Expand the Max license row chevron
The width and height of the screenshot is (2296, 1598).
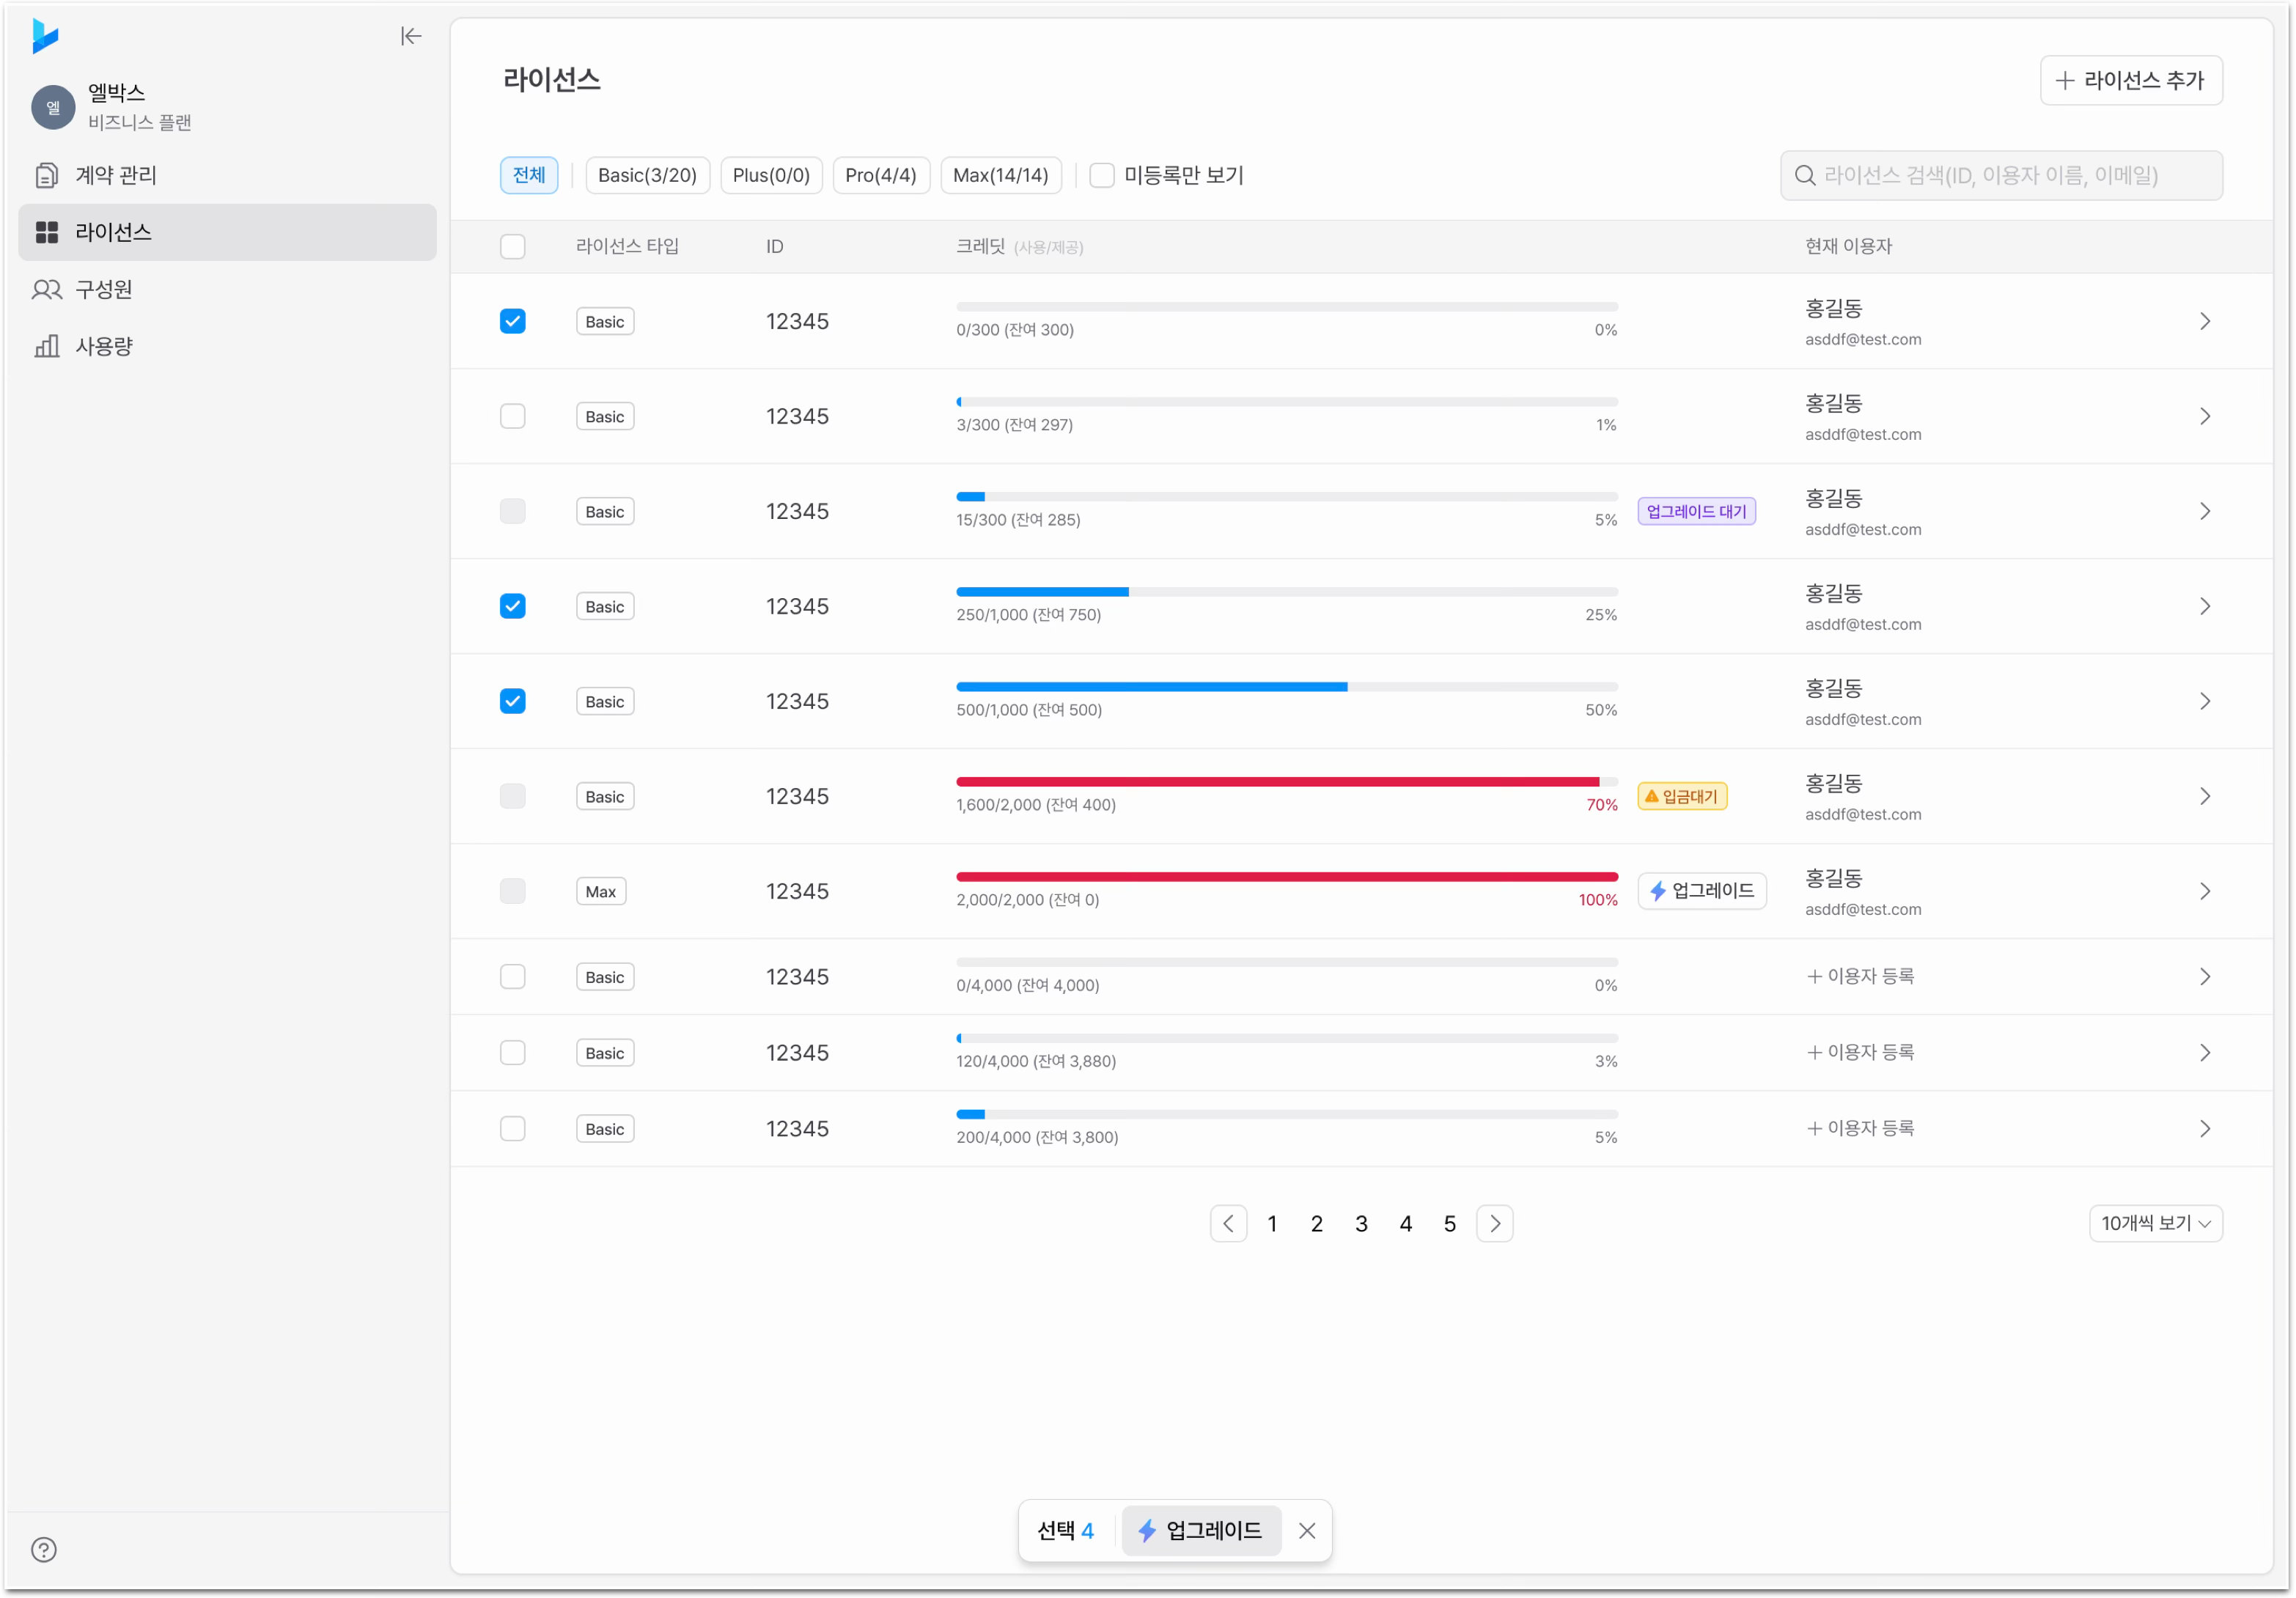point(2204,891)
